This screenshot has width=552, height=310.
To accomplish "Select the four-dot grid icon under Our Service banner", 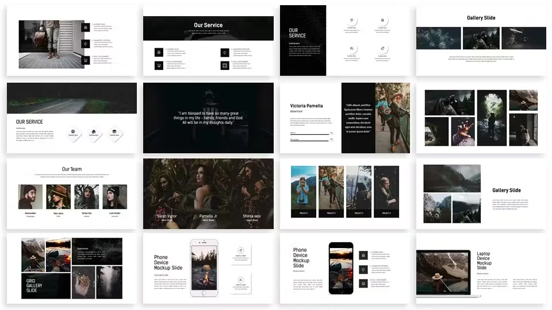I will pyautogui.click(x=225, y=65).
